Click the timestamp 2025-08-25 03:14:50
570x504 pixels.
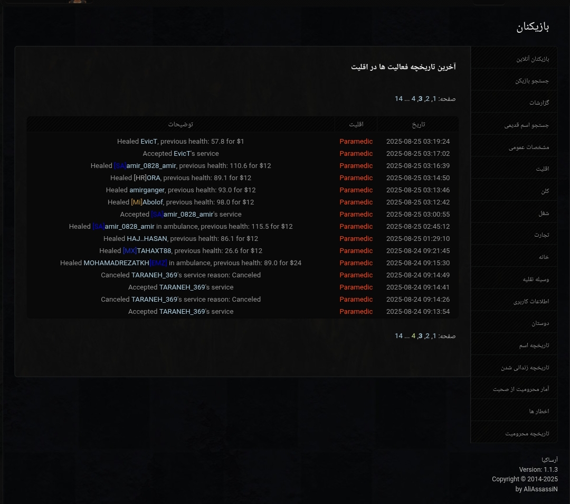tap(418, 178)
